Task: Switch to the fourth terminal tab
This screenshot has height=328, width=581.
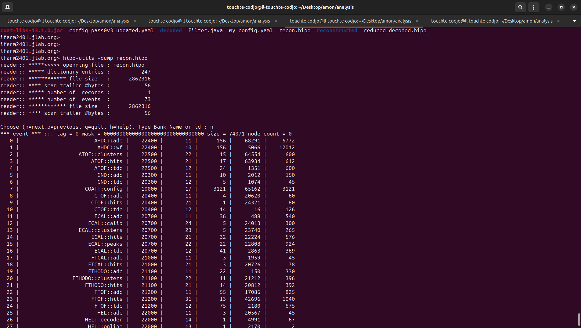Action: click(x=492, y=21)
